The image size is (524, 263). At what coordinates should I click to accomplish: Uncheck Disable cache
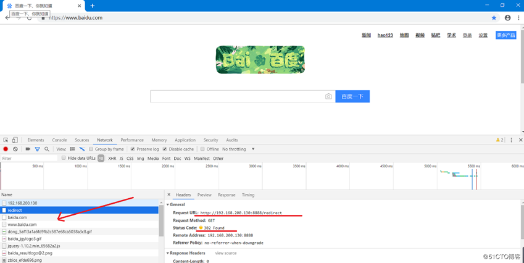(x=165, y=149)
